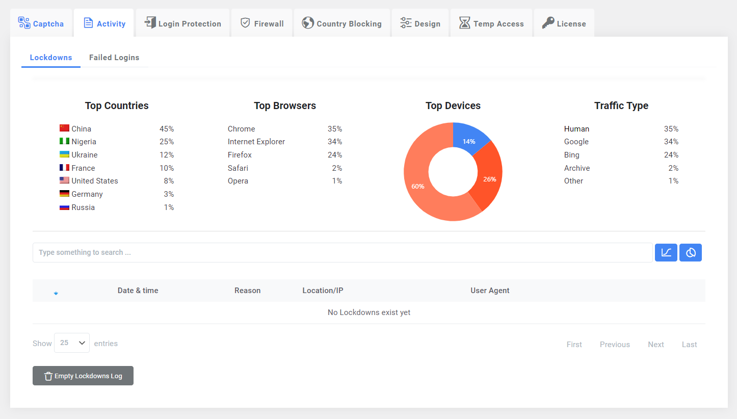Click the Empty Lockdowns Log button
The width and height of the screenshot is (737, 419).
[x=83, y=376]
